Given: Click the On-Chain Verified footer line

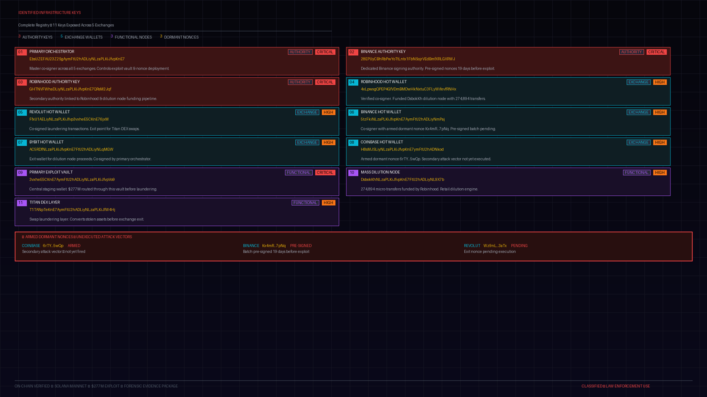Looking at the screenshot, I should 96,386.
